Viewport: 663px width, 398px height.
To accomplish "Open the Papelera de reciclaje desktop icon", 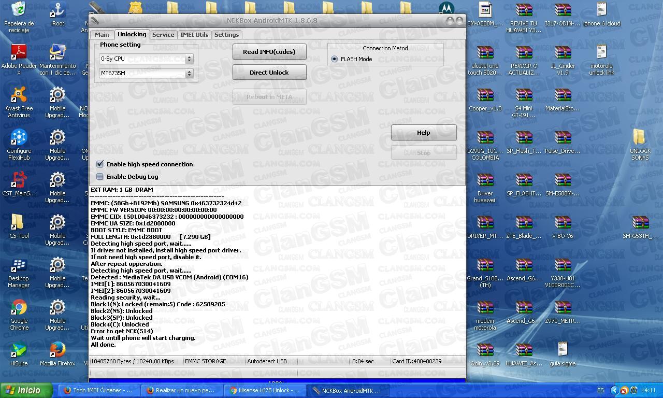I will point(19,17).
